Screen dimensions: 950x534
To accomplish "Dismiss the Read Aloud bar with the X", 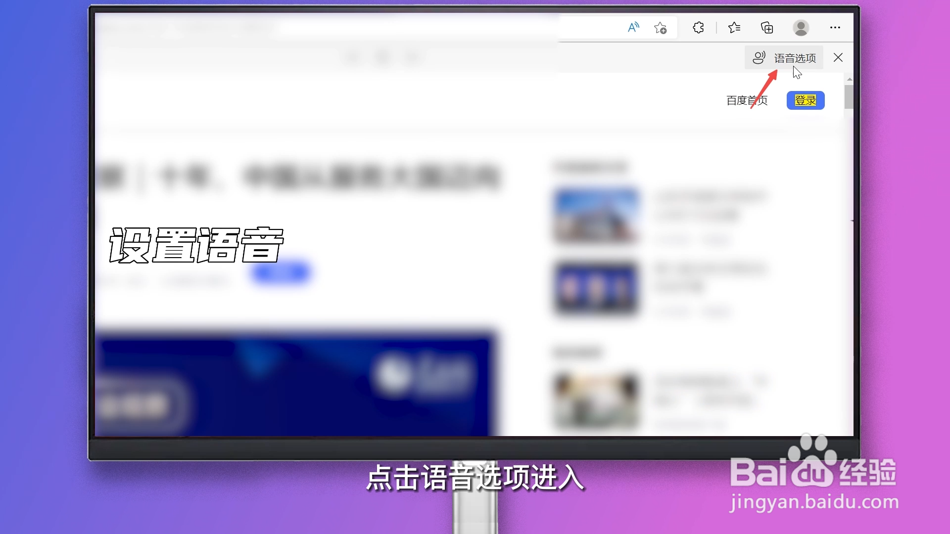I will coord(838,57).
